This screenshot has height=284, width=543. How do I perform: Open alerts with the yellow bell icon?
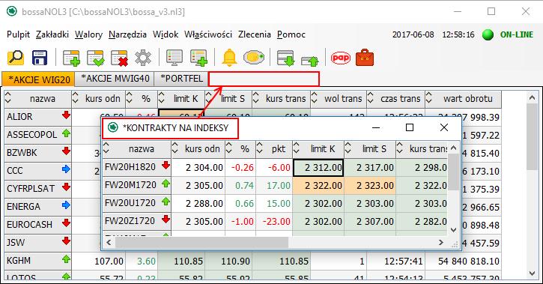[229, 58]
